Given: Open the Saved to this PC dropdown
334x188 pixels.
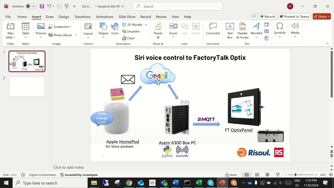Looking at the screenshot, I should 110,6.
